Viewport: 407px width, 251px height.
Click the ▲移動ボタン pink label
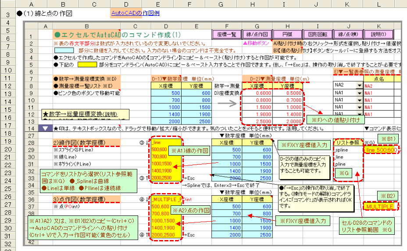pos(256,43)
